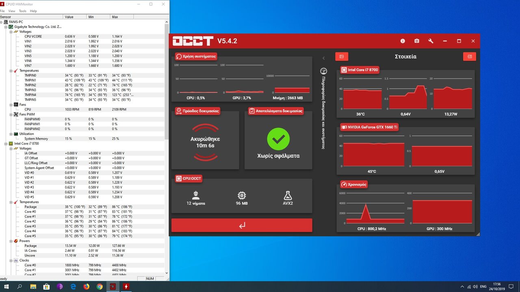
Task: Click the CPU usage mini graph
Action: coord(195,80)
